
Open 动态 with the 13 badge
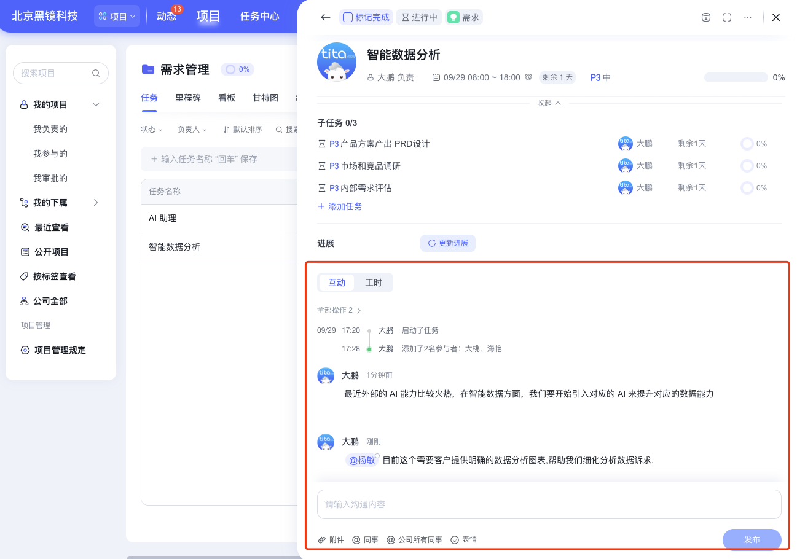167,16
